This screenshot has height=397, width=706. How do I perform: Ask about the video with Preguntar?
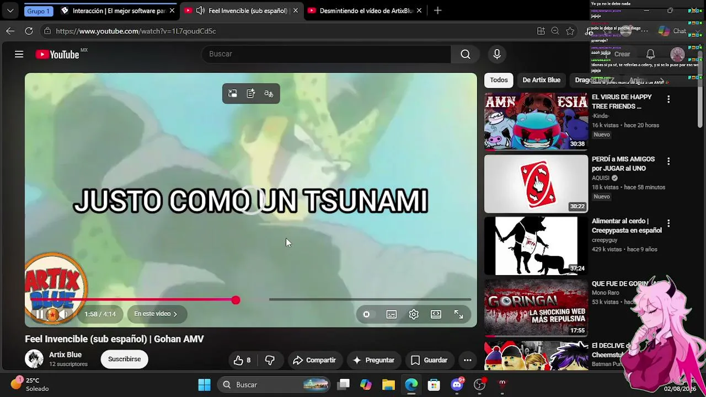[x=373, y=360]
